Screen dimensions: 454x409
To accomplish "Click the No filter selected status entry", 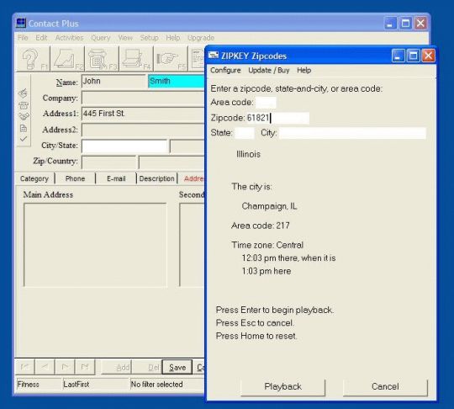I will click(167, 385).
